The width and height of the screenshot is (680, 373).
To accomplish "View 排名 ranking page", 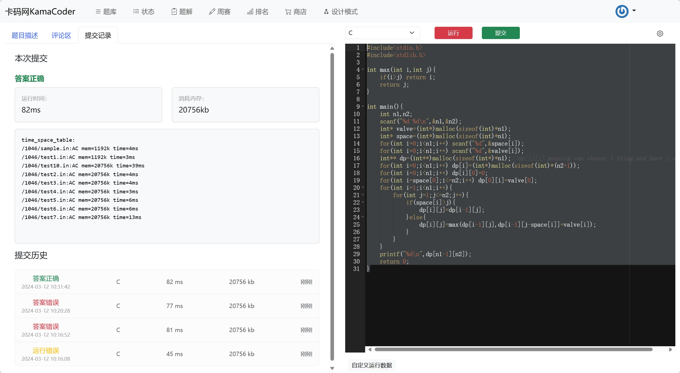I will (x=258, y=12).
